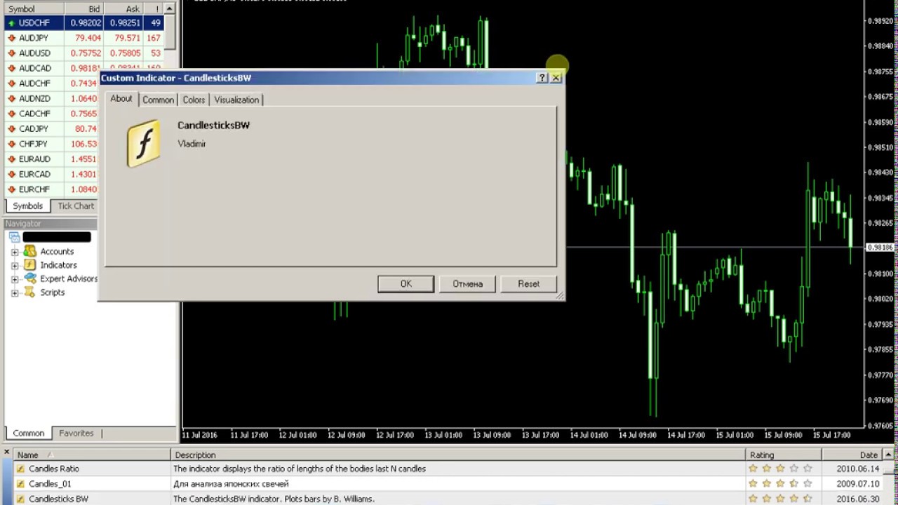
Task: Click the Expert Advisors icon in Navigator
Action: 29,278
